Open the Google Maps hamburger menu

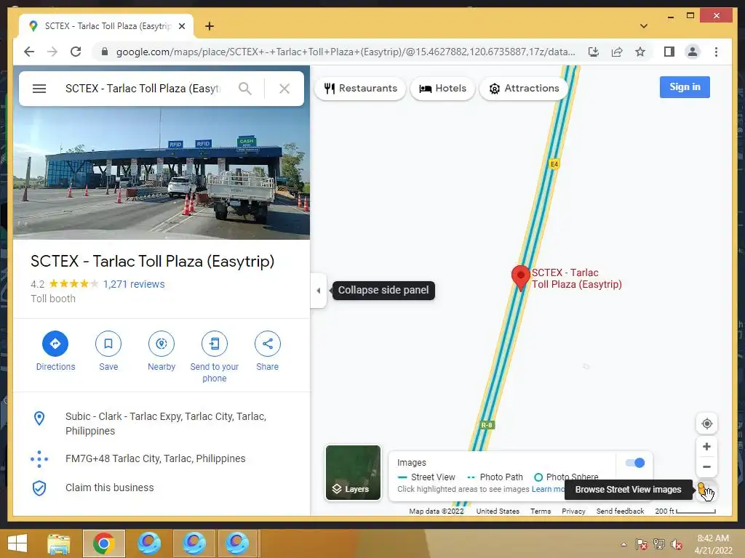click(x=39, y=89)
